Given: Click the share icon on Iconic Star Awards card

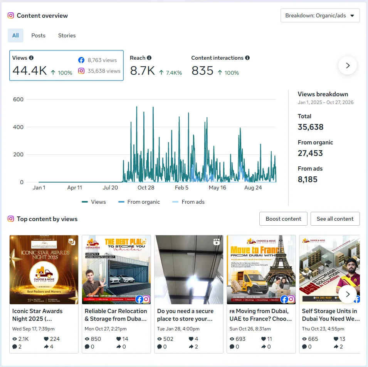Looking at the screenshot, I should click(46, 347).
